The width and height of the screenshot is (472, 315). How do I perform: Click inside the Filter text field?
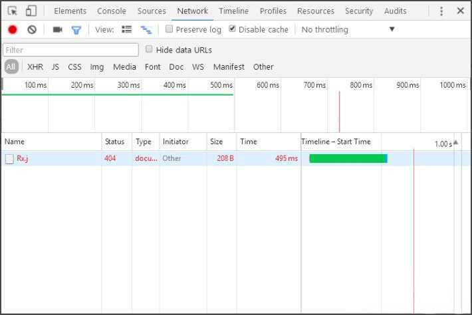coord(70,50)
